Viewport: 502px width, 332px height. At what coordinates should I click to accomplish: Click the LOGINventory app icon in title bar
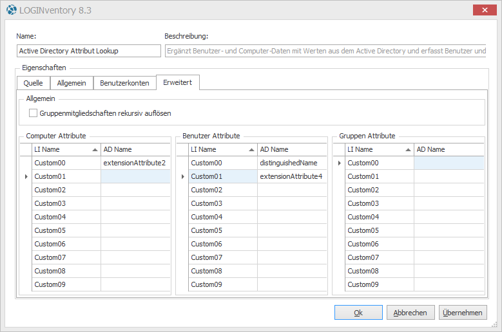tap(12, 10)
